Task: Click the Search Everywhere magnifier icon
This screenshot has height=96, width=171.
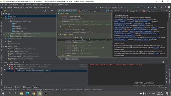Action: point(166,7)
